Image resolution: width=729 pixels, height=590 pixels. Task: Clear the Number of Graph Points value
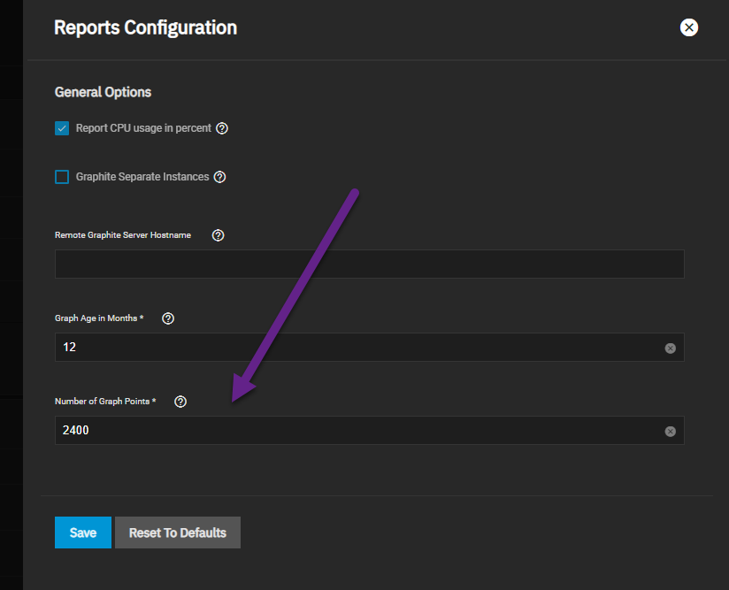coord(670,432)
